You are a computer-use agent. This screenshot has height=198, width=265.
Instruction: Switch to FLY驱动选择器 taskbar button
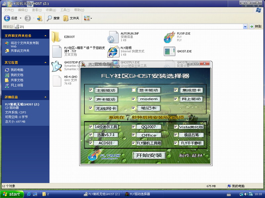tap(143, 194)
